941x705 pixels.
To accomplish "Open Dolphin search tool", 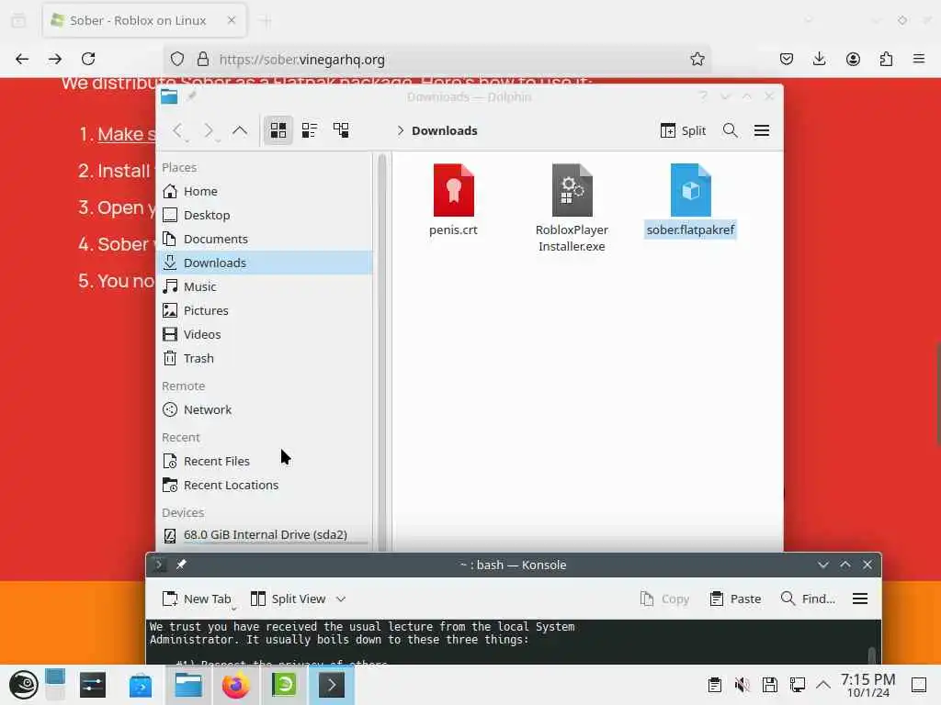I will click(x=730, y=130).
